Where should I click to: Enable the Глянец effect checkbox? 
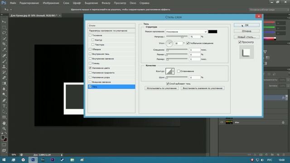point(90,63)
